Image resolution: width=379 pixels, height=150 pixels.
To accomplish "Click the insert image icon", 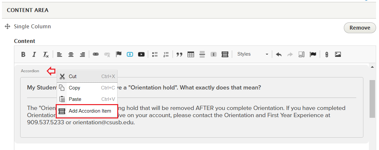I will (x=338, y=54).
